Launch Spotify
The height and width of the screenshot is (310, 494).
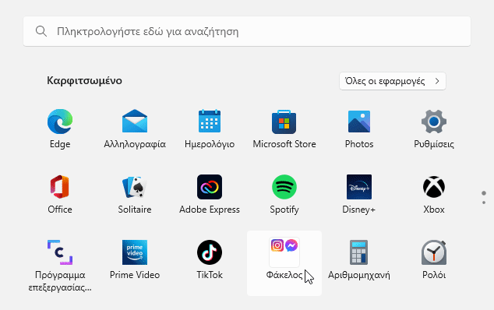284,195
